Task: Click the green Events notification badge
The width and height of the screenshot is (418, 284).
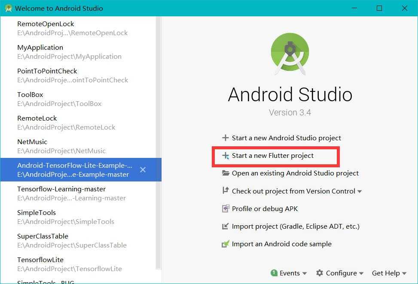Action: pyautogui.click(x=274, y=273)
